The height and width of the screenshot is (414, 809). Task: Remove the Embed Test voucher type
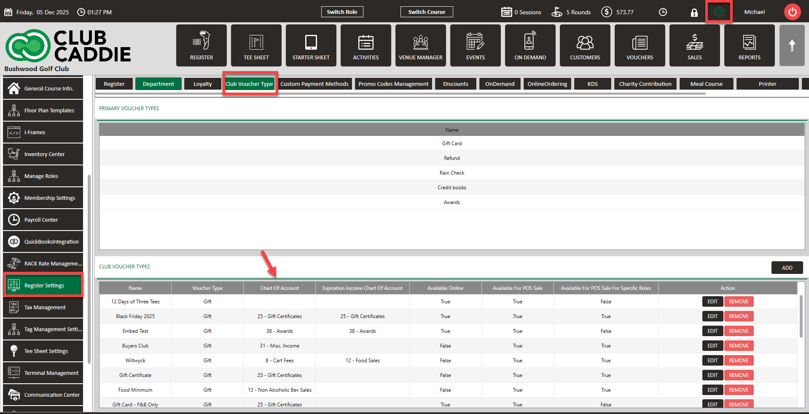(x=739, y=331)
